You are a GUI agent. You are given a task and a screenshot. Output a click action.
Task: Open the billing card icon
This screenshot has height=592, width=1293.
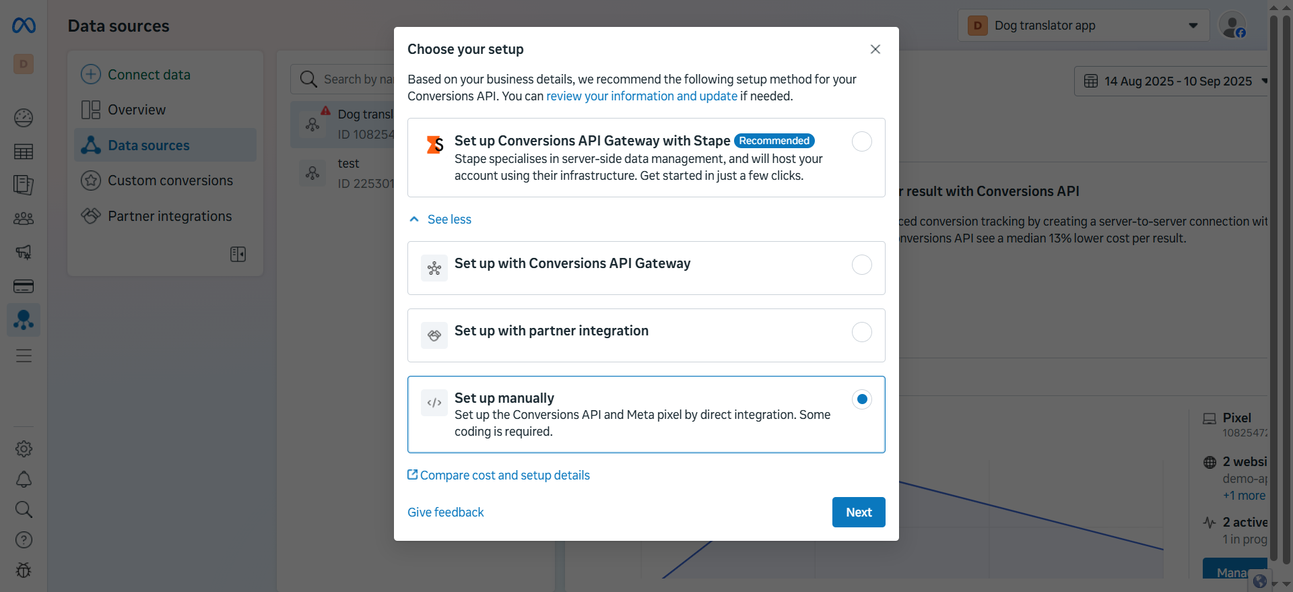24,286
